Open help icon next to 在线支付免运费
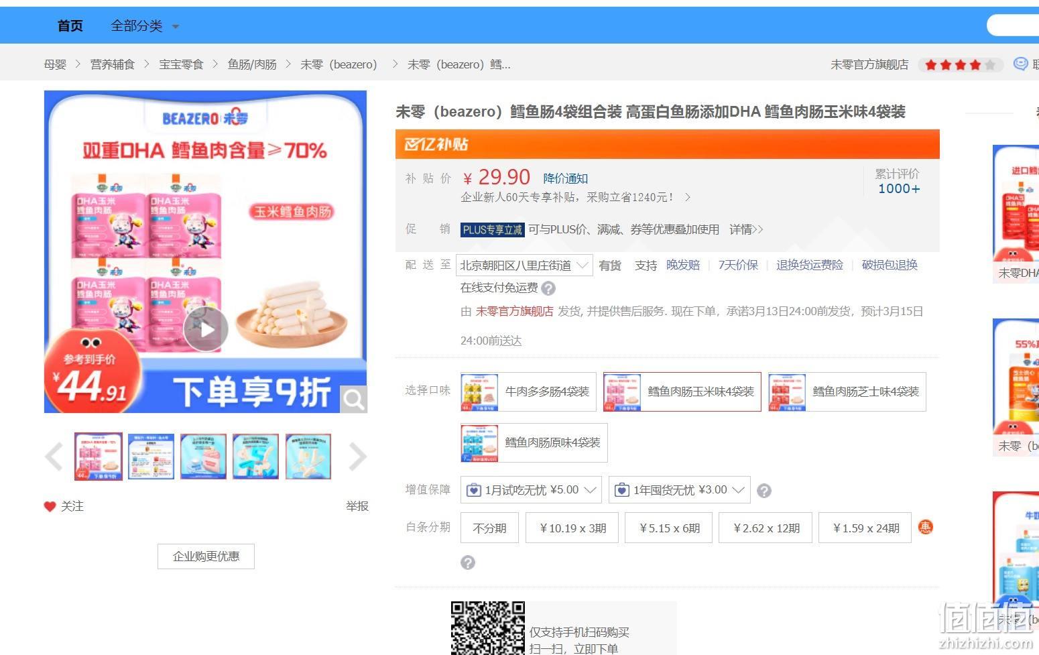 tap(548, 288)
